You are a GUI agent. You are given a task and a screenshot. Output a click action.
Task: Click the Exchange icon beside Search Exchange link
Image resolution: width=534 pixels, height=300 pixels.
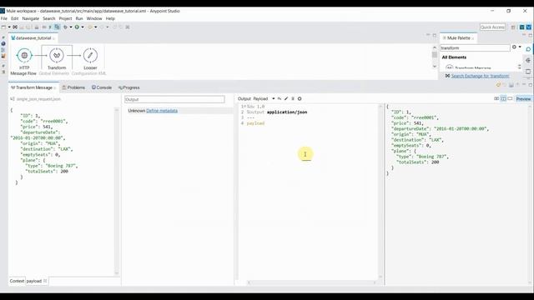tap(447, 76)
